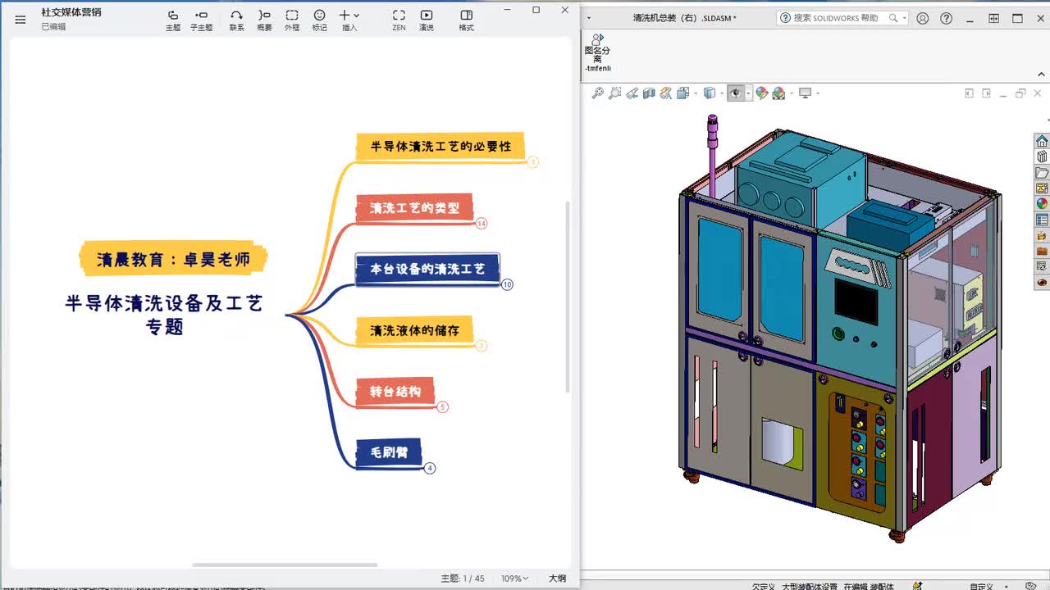
Task: Add a subtopic with 子主题 button
Action: tap(201, 20)
